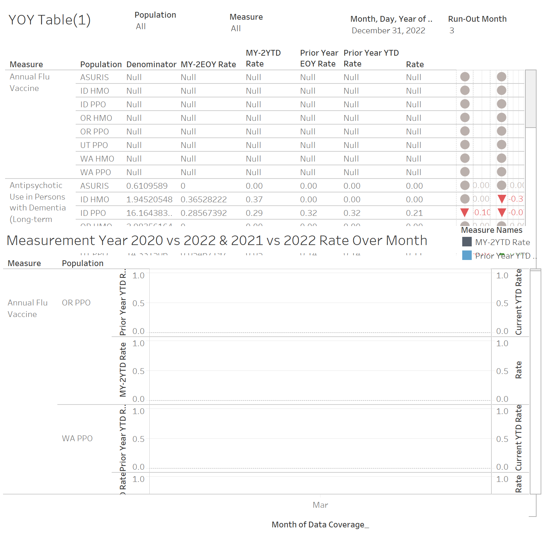Viewport: 543px width, 543px height.
Task: Click the gray circle indicator in the OR HMO row
Action: (465, 118)
